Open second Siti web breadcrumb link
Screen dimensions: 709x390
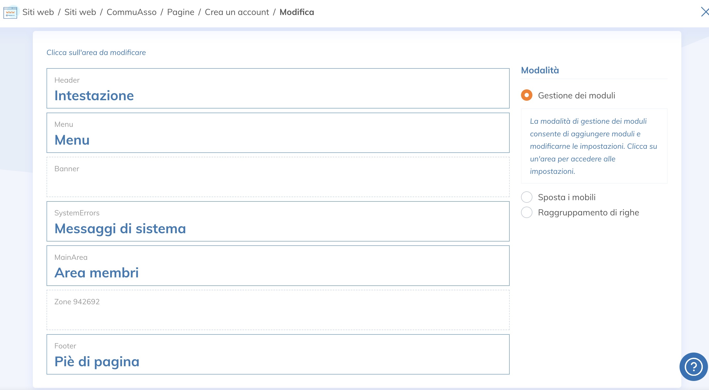point(80,12)
